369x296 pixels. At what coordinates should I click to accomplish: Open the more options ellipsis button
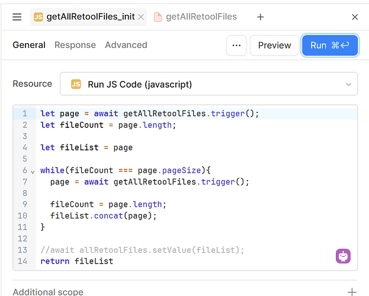(236, 46)
